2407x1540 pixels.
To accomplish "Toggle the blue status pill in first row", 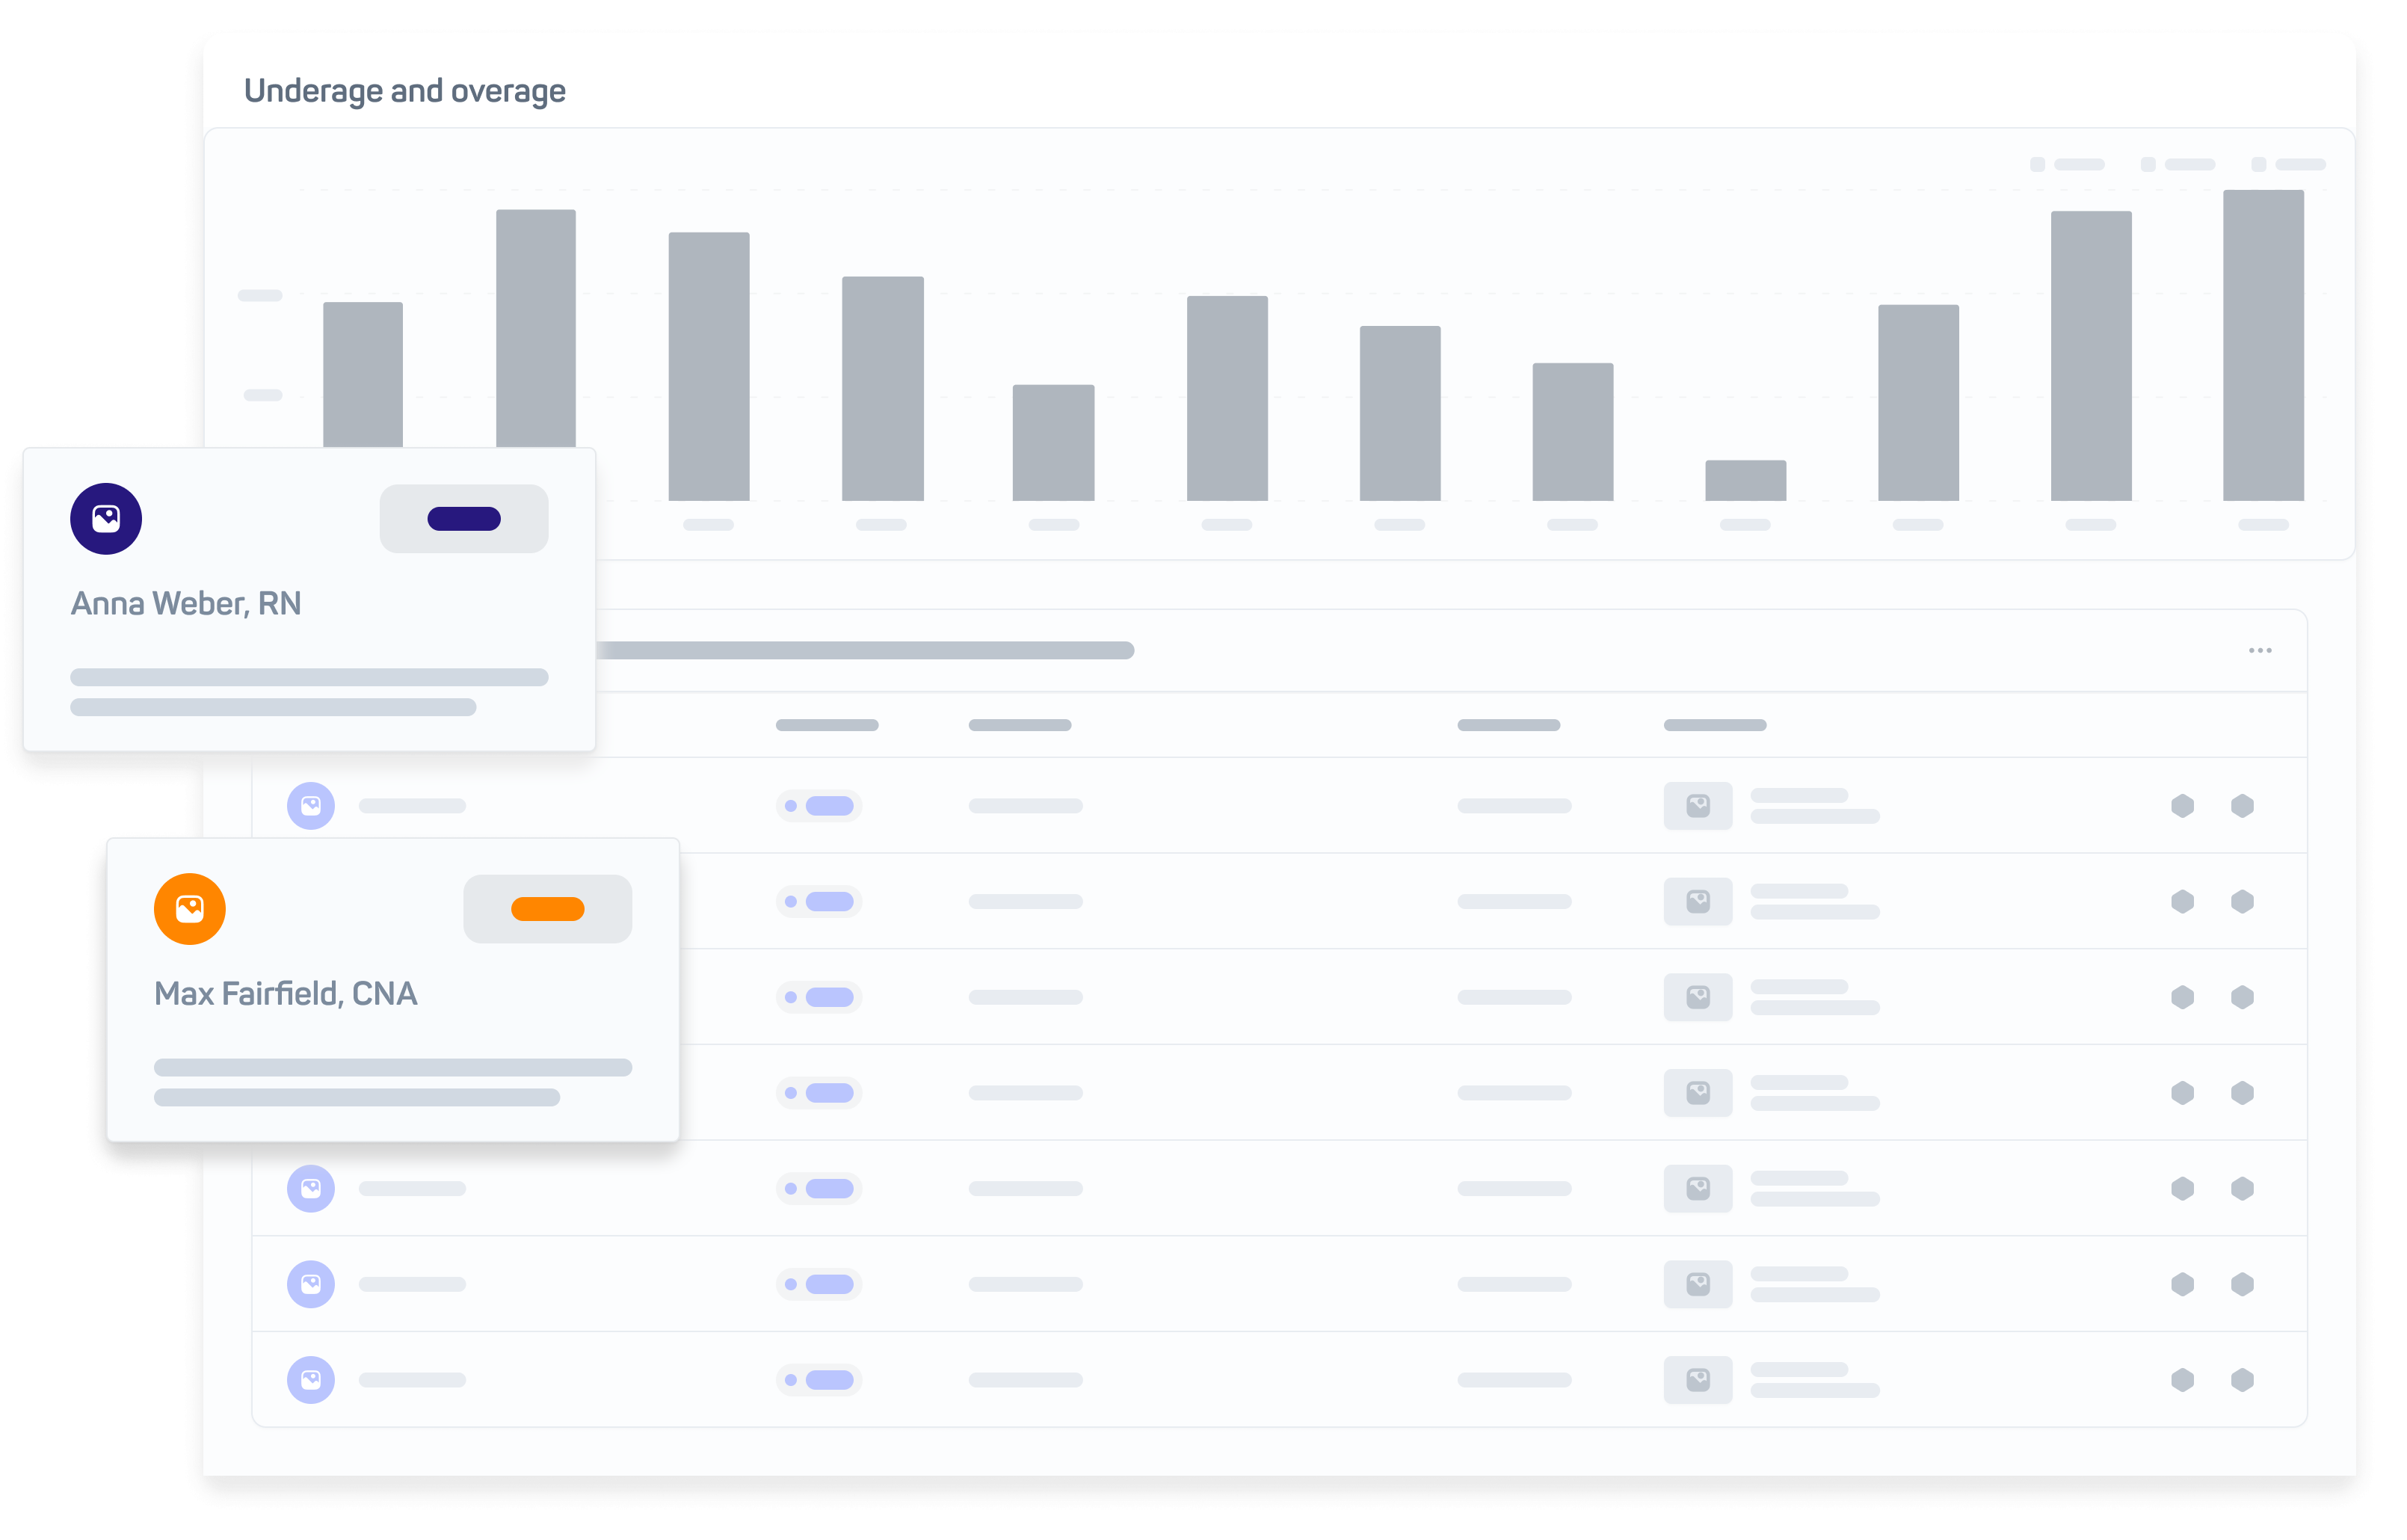I will click(819, 805).
